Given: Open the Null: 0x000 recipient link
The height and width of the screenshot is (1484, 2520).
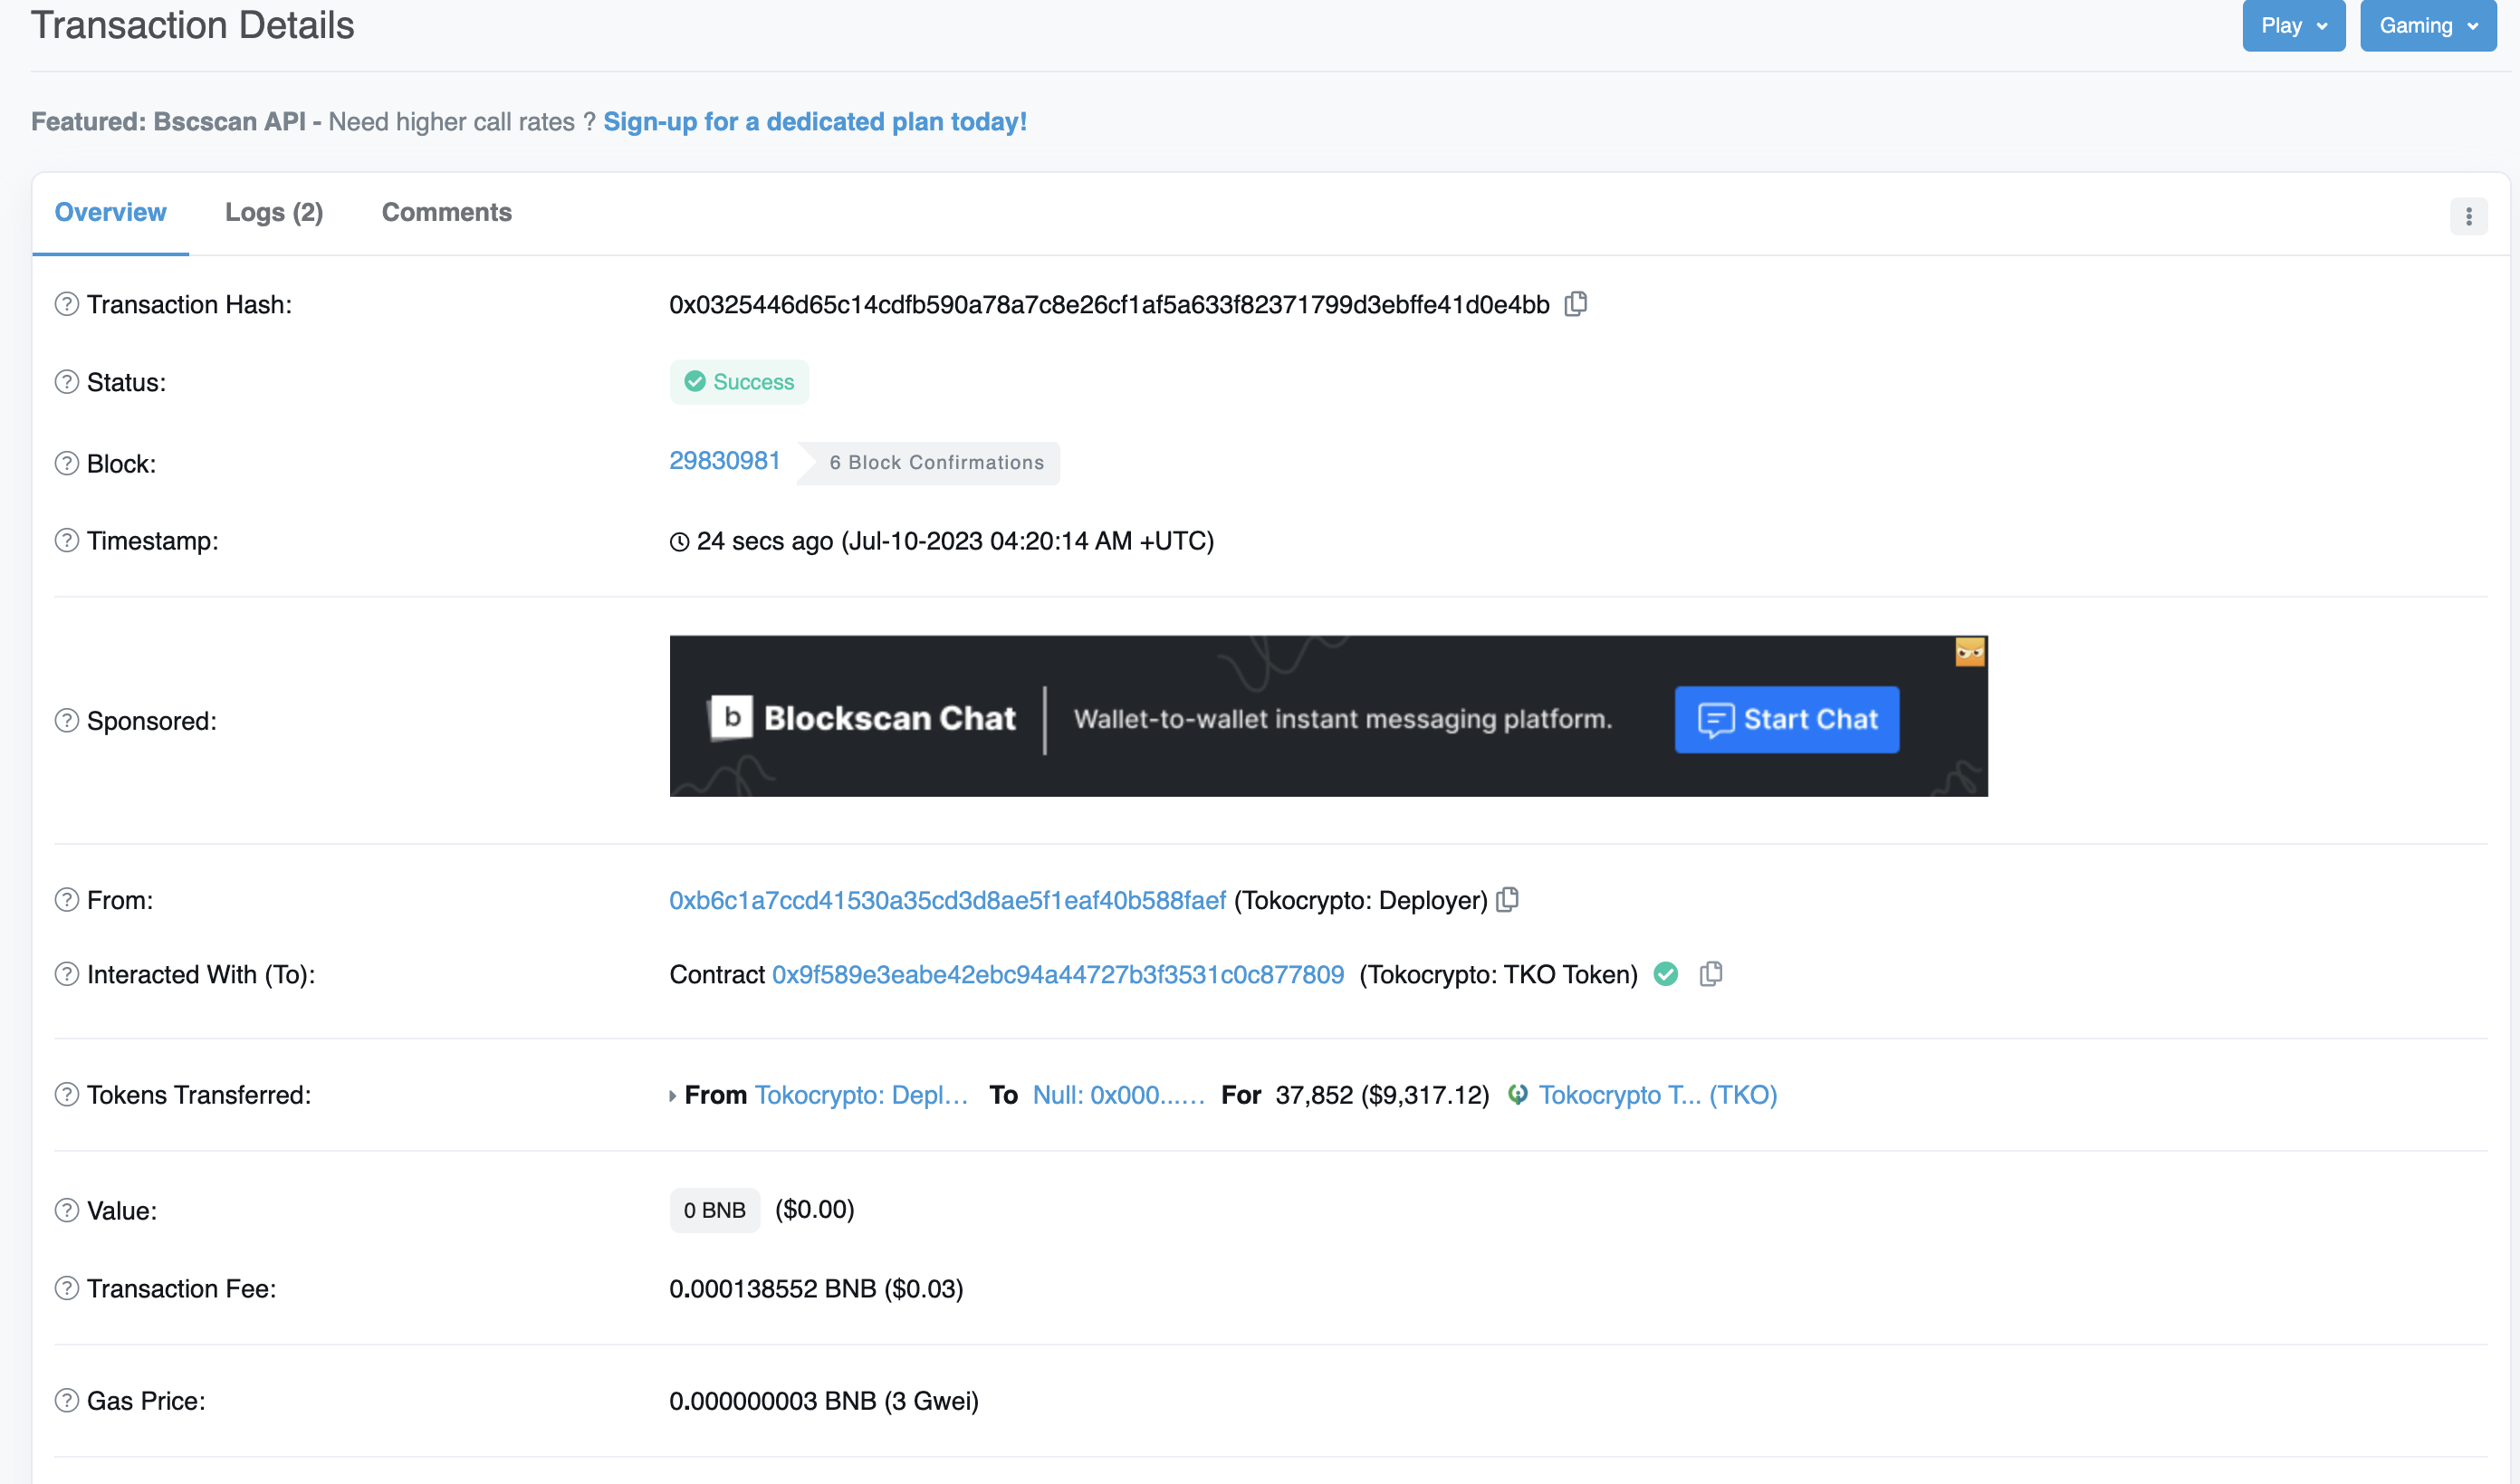Looking at the screenshot, I should coord(1118,1095).
